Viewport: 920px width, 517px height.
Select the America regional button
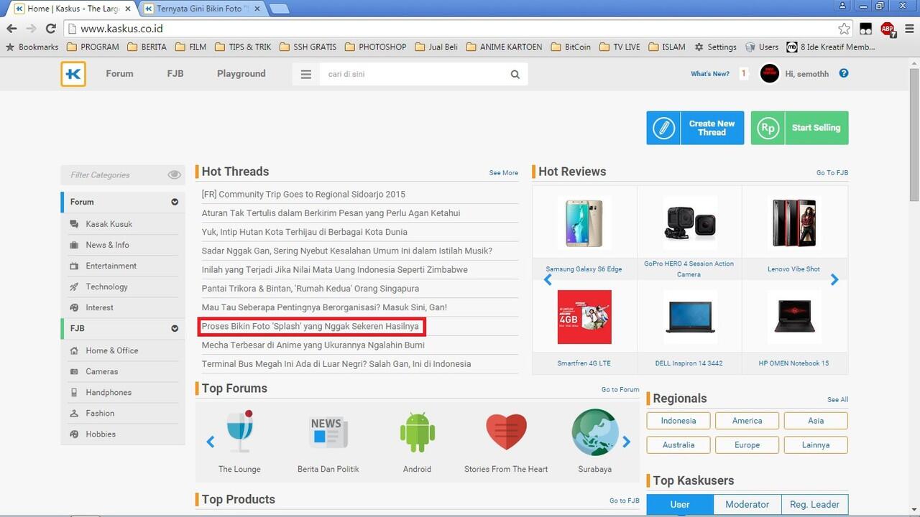747,421
